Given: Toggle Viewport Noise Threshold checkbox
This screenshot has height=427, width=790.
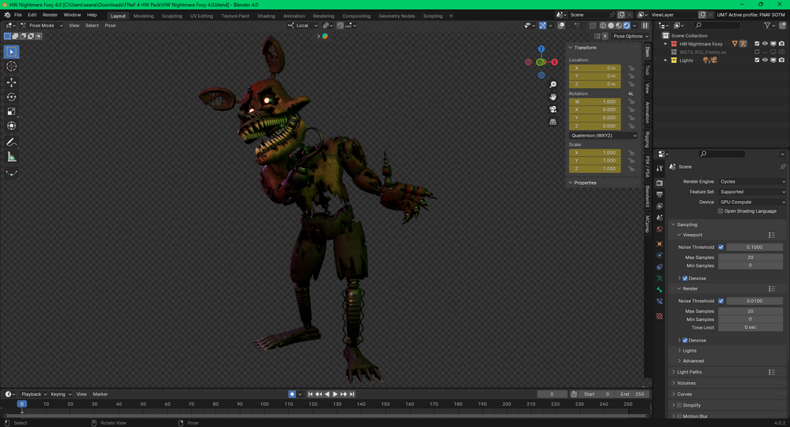Looking at the screenshot, I should tap(721, 247).
